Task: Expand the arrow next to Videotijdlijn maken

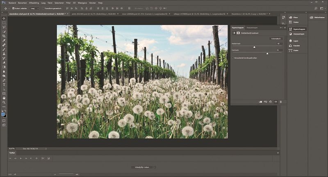Action: click(155, 167)
